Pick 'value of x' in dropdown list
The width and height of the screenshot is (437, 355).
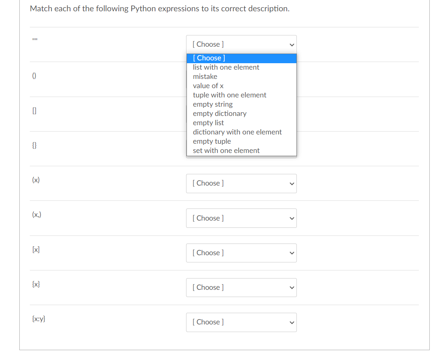pyautogui.click(x=208, y=86)
